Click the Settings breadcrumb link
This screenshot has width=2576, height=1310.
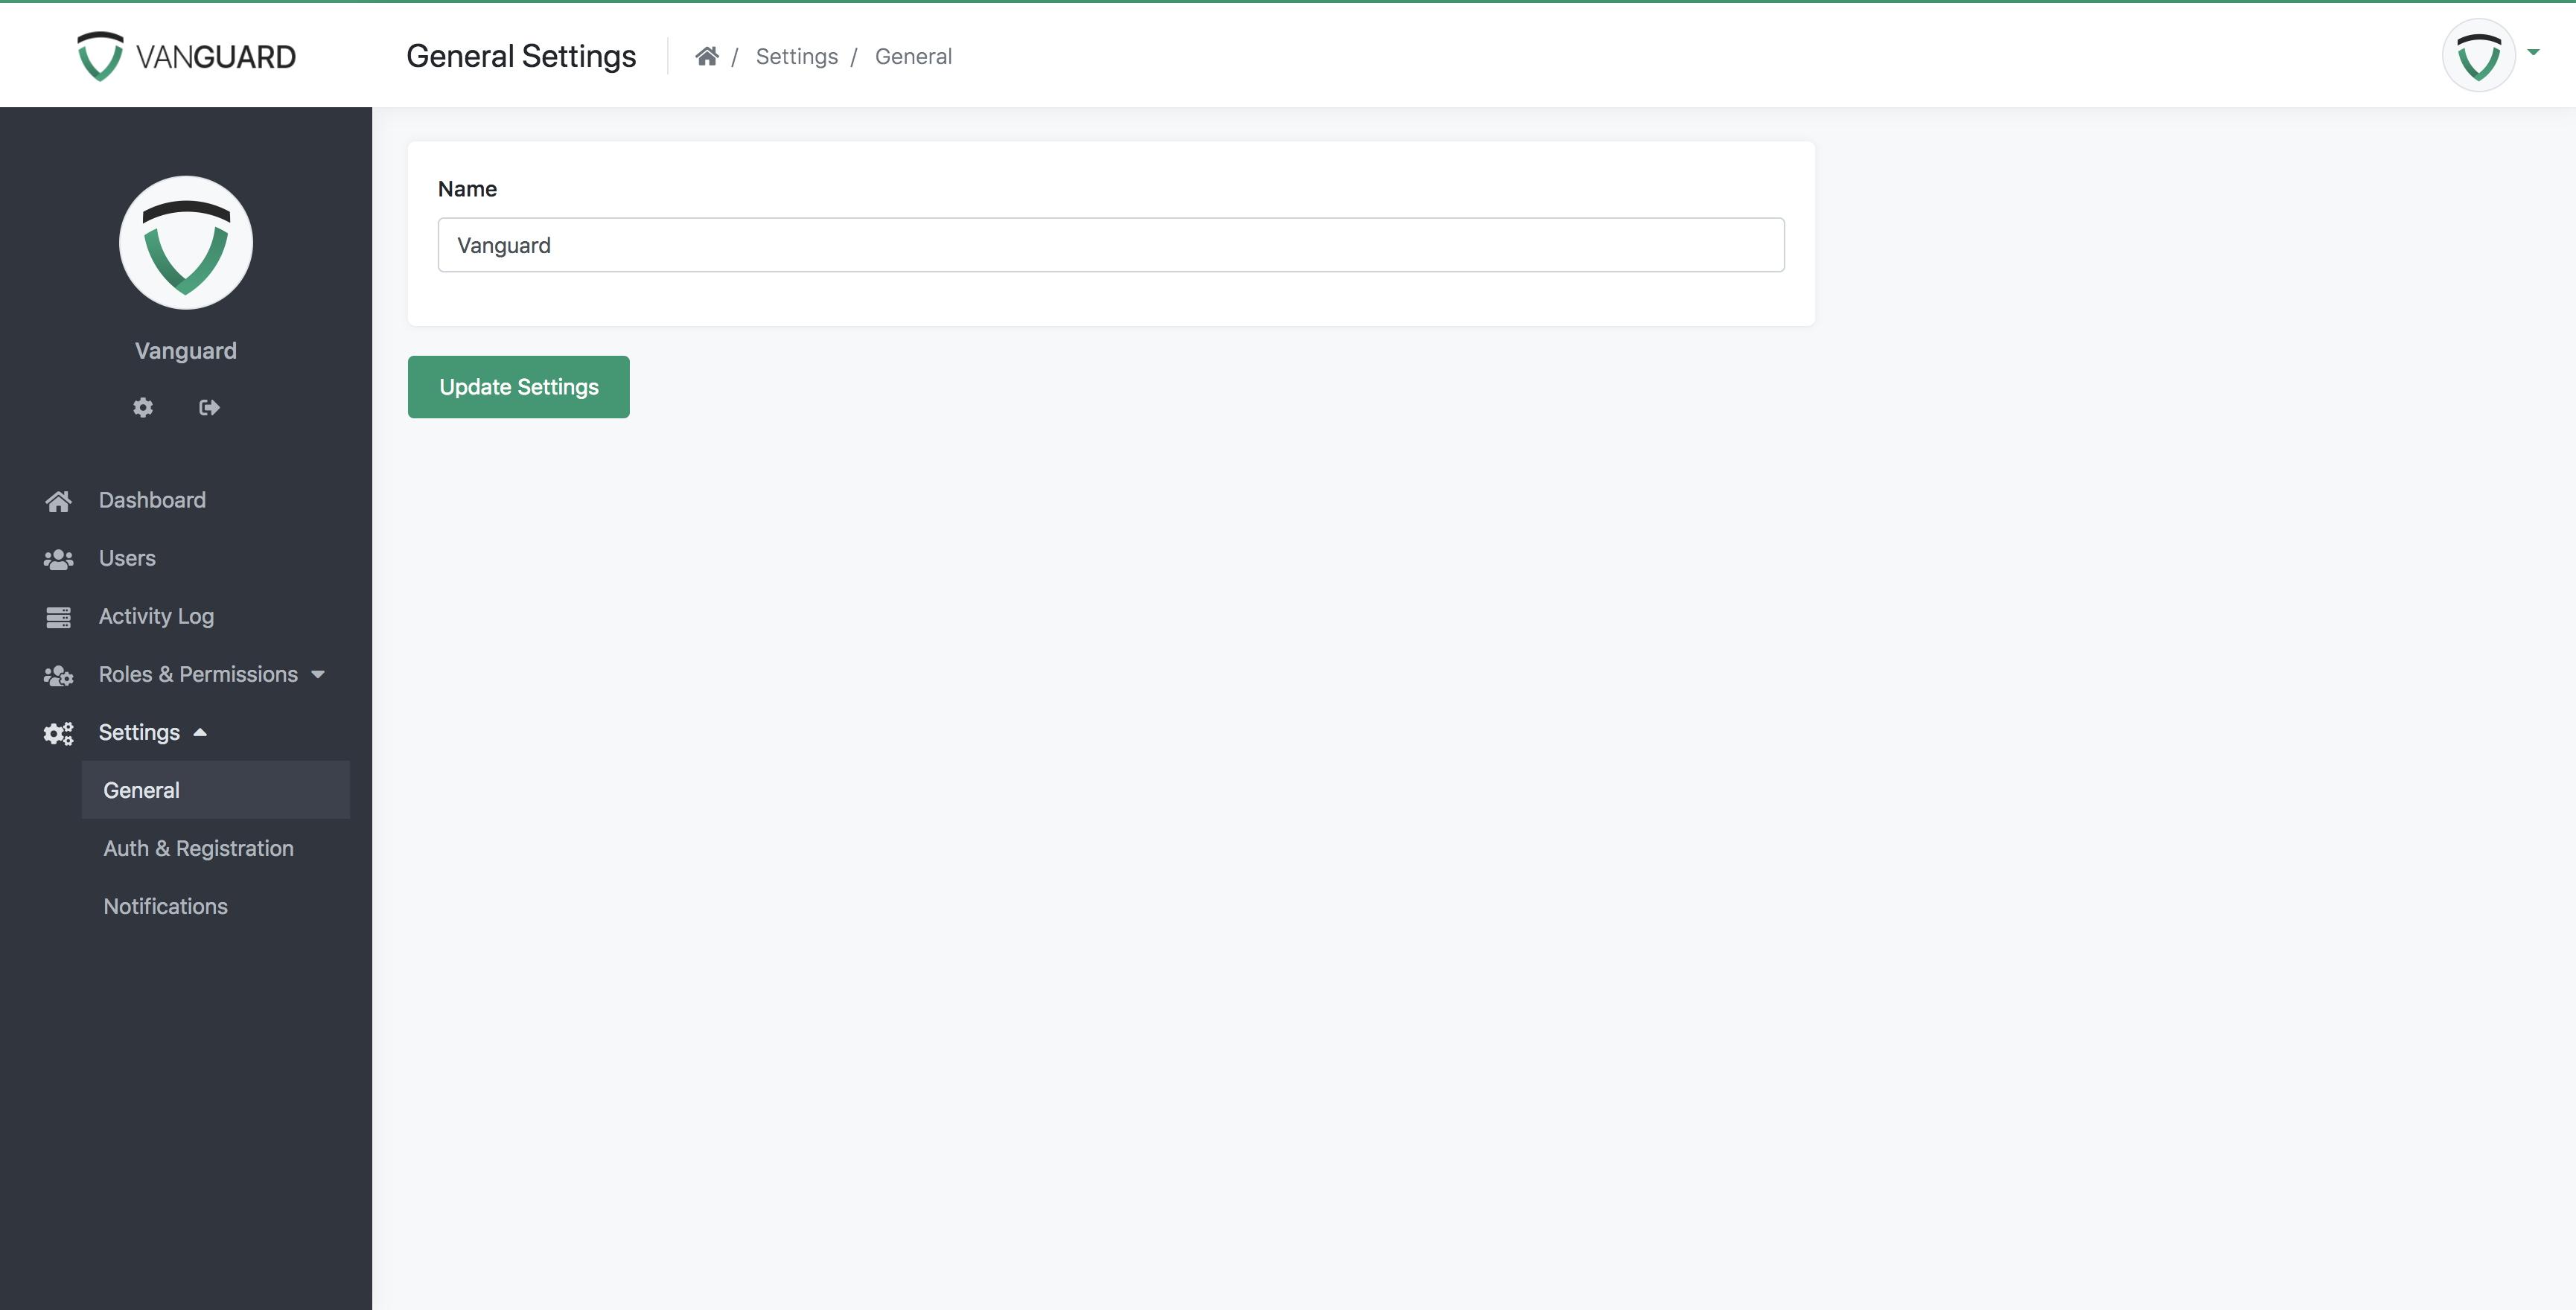tap(796, 56)
